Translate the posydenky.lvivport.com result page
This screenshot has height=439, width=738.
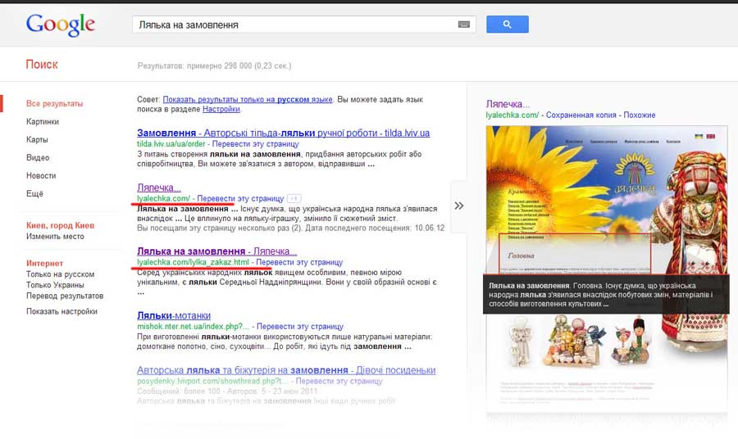[x=339, y=381]
